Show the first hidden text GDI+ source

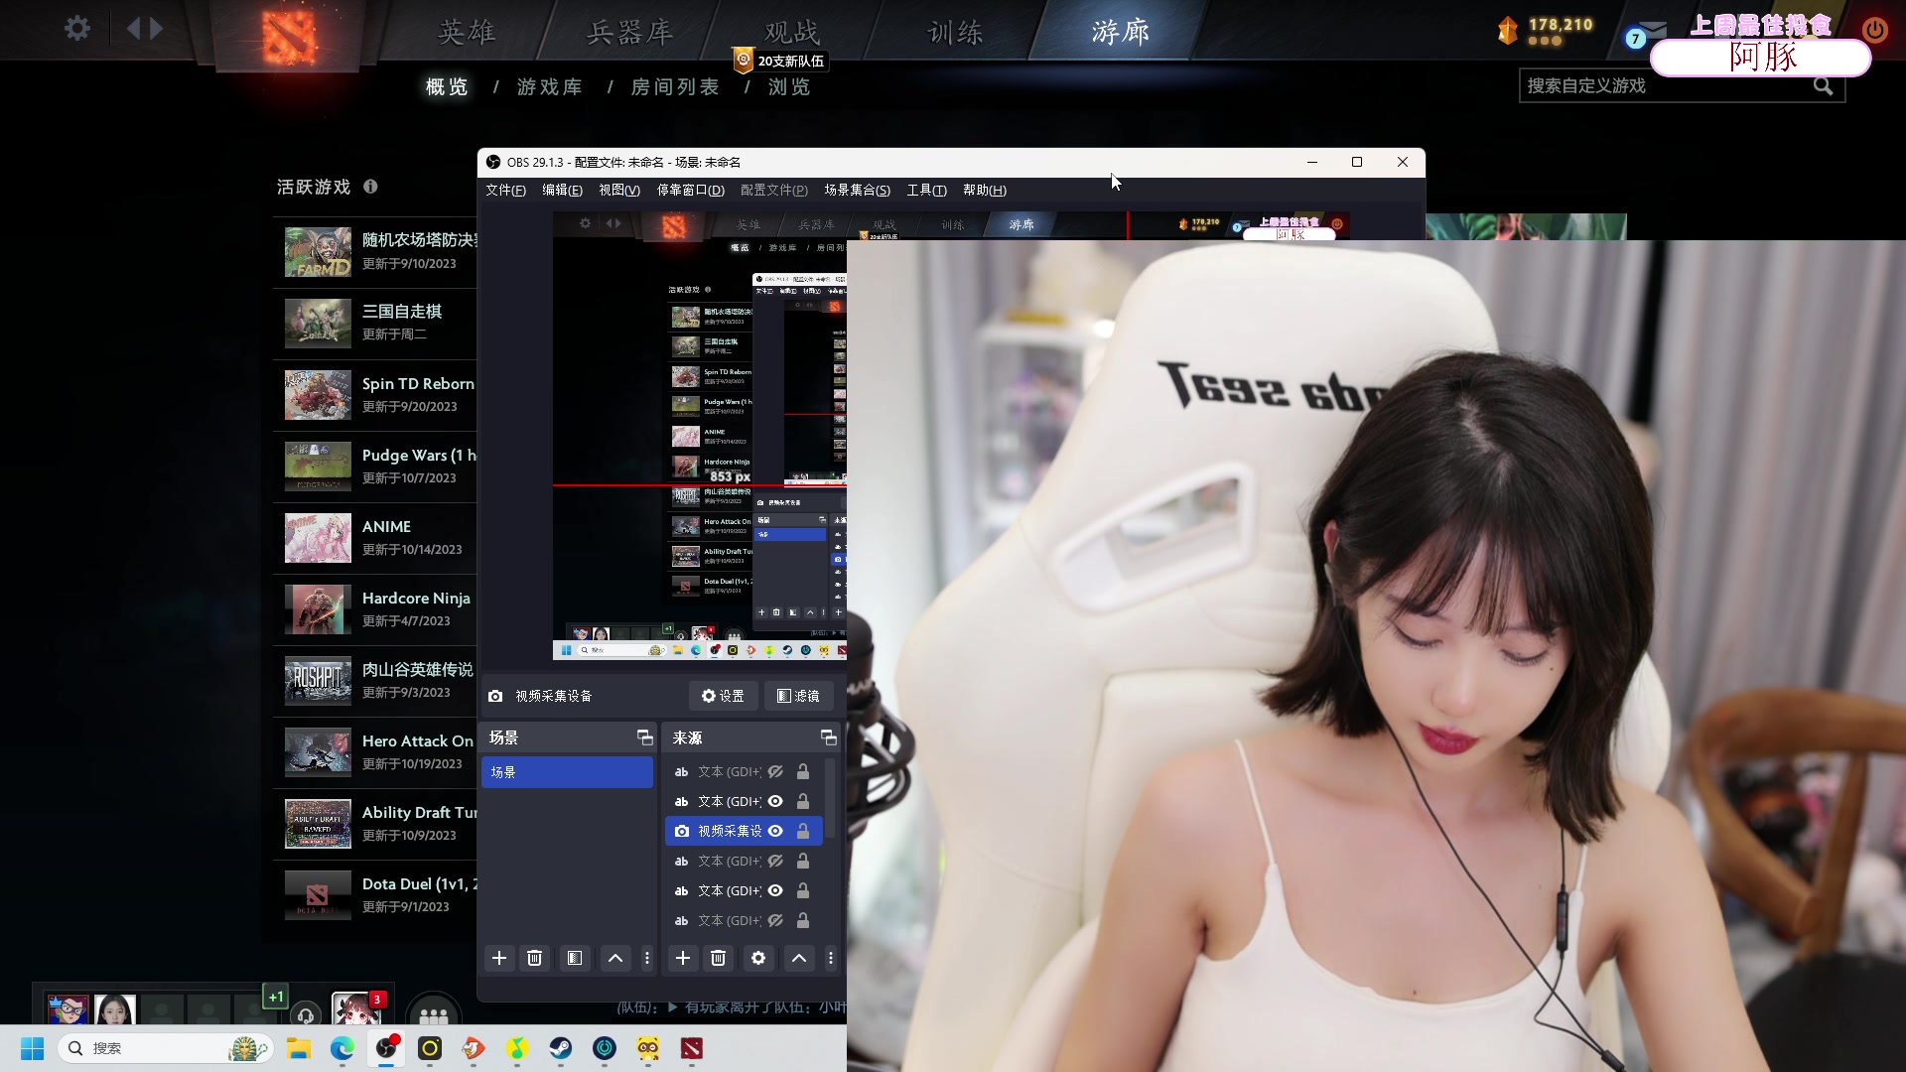click(775, 771)
